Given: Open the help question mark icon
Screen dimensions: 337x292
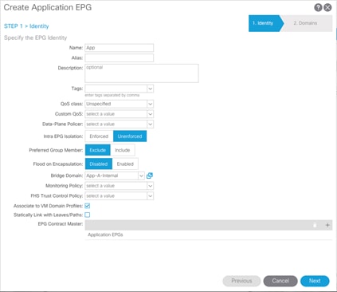Looking at the screenshot, I should [318, 7].
